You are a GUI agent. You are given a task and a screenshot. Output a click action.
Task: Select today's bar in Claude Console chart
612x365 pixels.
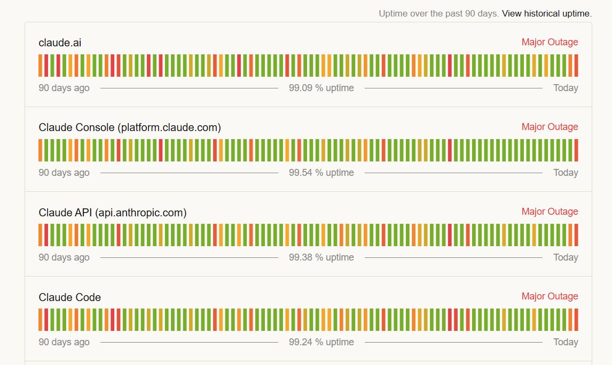[576, 150]
